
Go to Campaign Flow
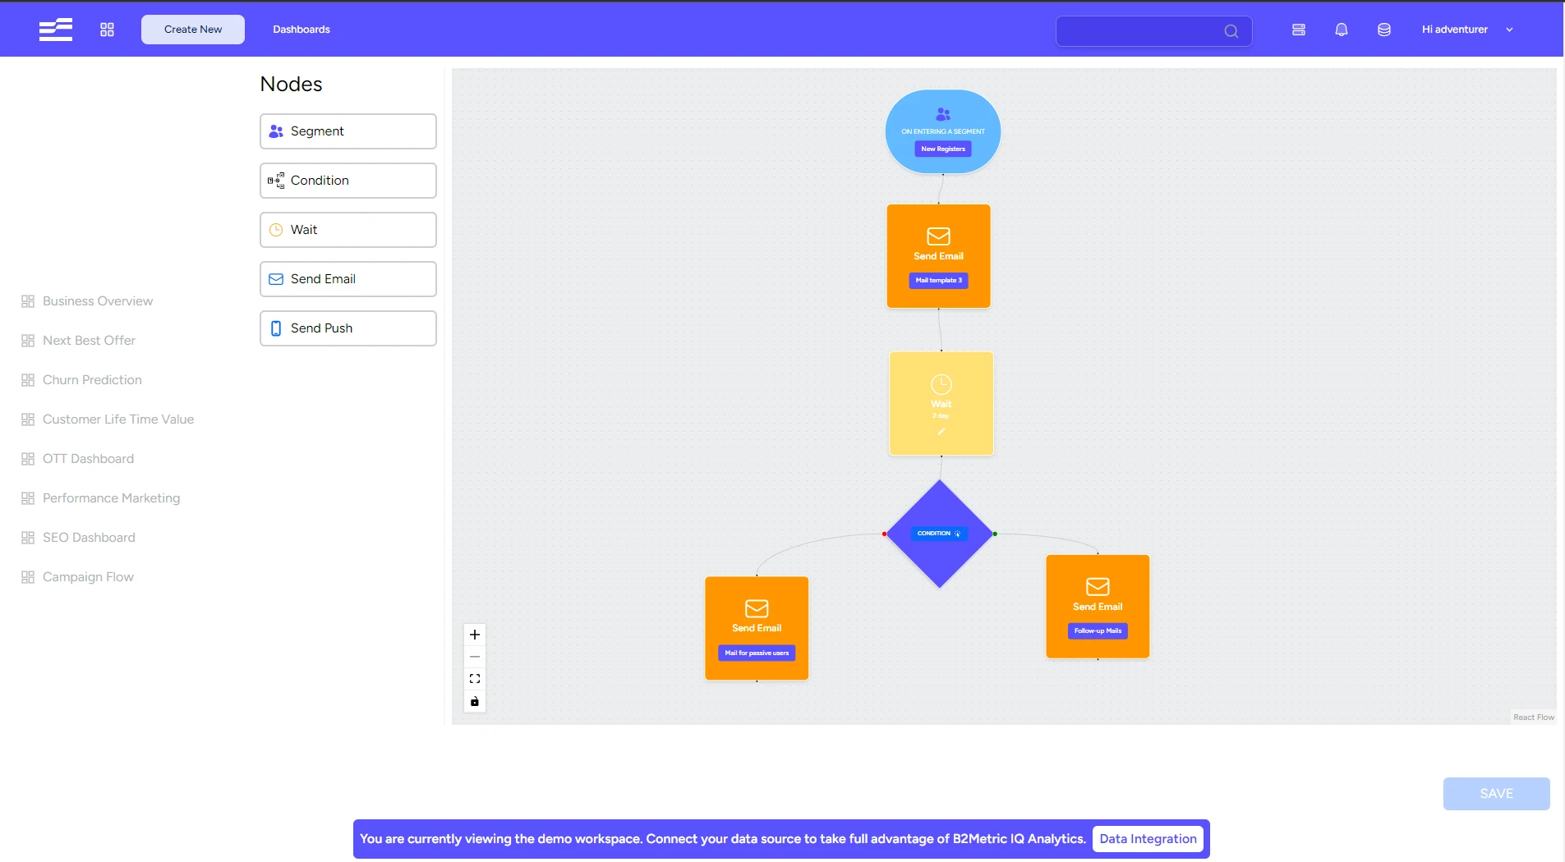click(x=77, y=577)
